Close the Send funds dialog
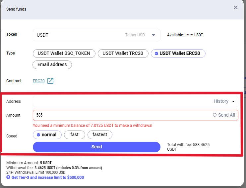 235,8
